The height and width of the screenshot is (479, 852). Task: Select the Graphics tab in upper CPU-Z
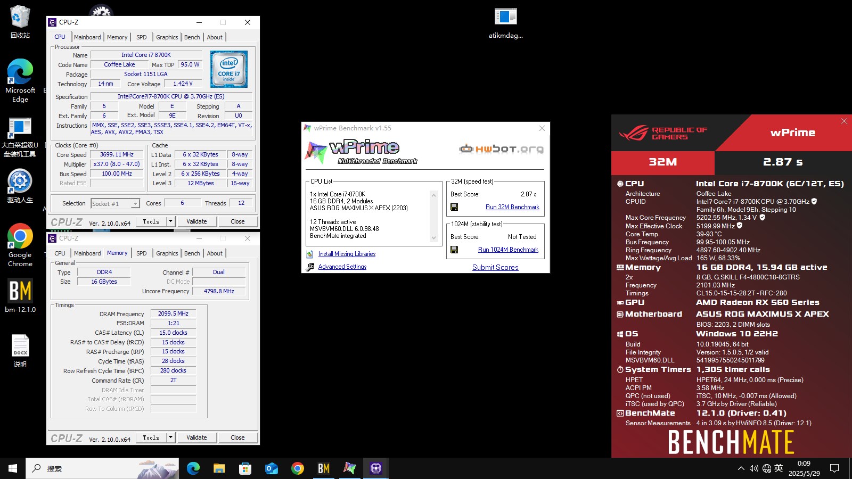167,37
